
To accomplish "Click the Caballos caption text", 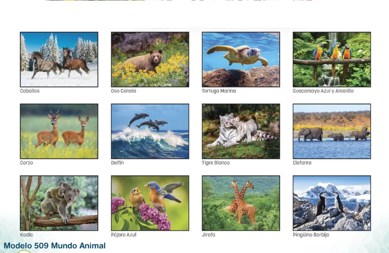I will click(30, 91).
